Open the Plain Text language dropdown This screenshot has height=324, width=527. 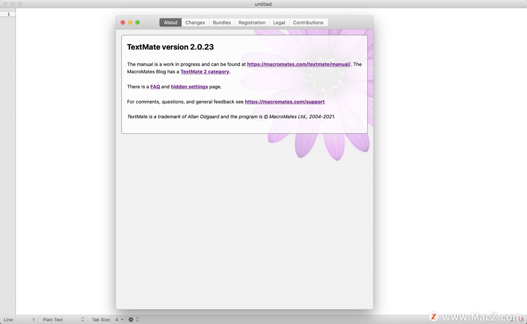pos(63,320)
